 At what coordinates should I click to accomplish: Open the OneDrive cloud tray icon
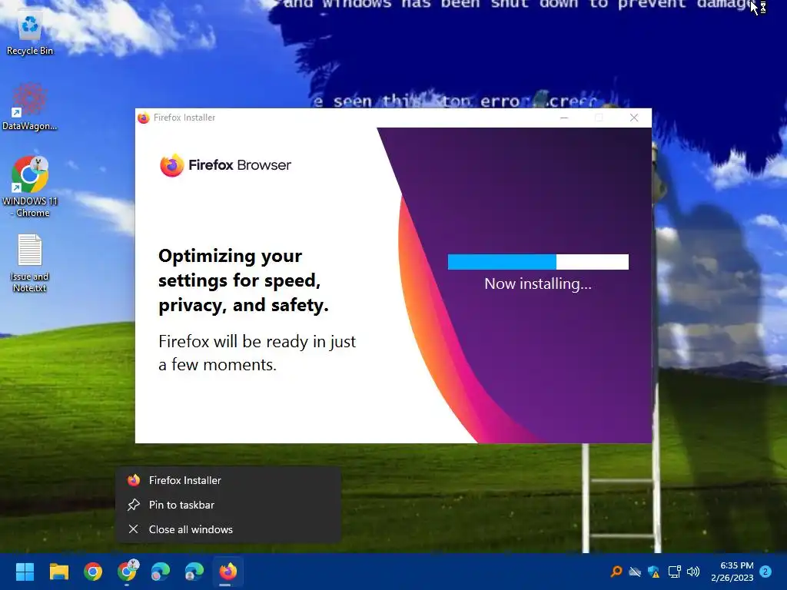tap(635, 572)
